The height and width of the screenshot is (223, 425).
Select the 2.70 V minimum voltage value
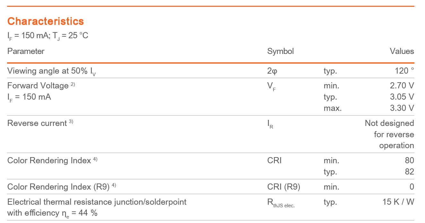click(x=402, y=86)
